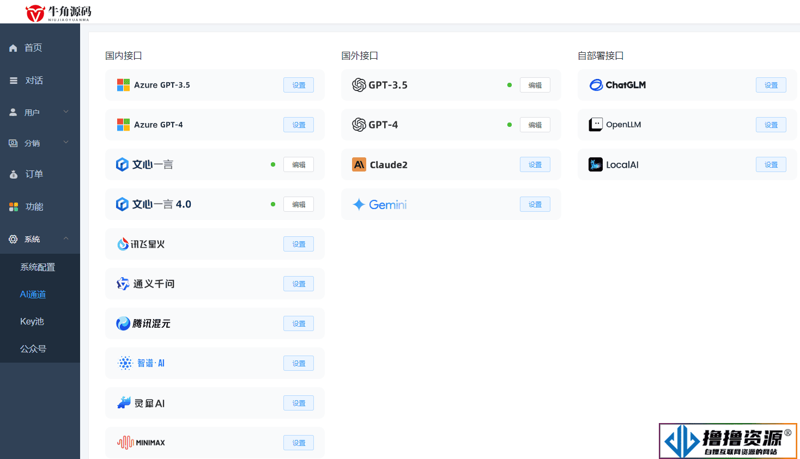This screenshot has height=459, width=800.
Task: Click the 文心一言 hexagon logo
Action: 122,164
